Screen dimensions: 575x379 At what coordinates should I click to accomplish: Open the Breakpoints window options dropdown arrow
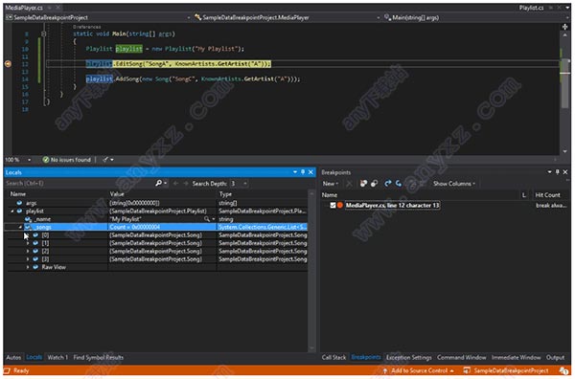tap(550, 172)
